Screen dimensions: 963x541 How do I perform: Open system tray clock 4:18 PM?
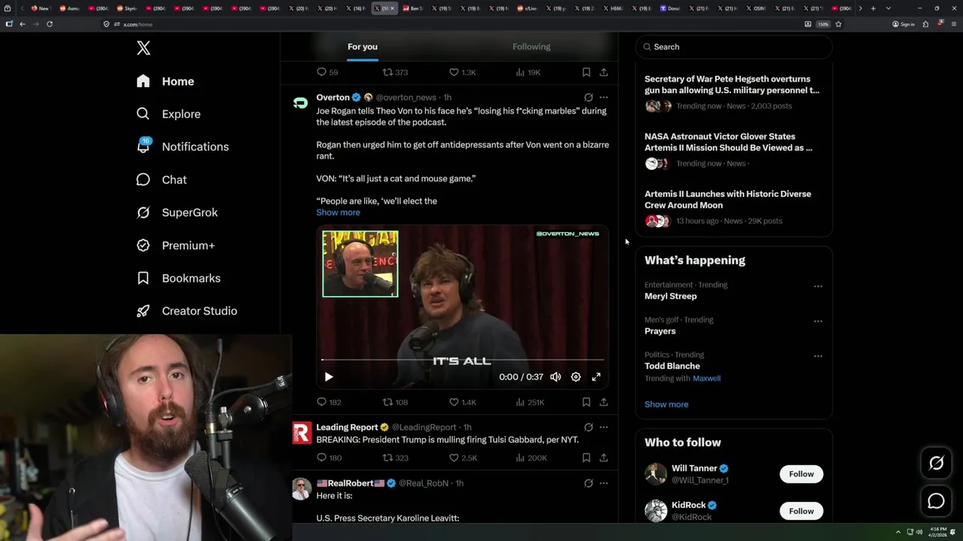point(938,531)
